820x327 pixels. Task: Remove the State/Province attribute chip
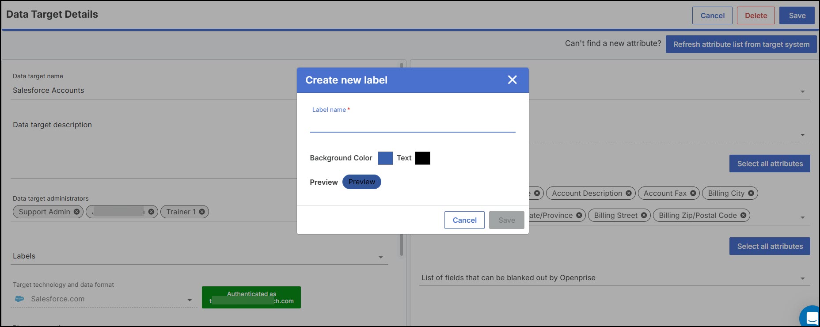pos(579,215)
